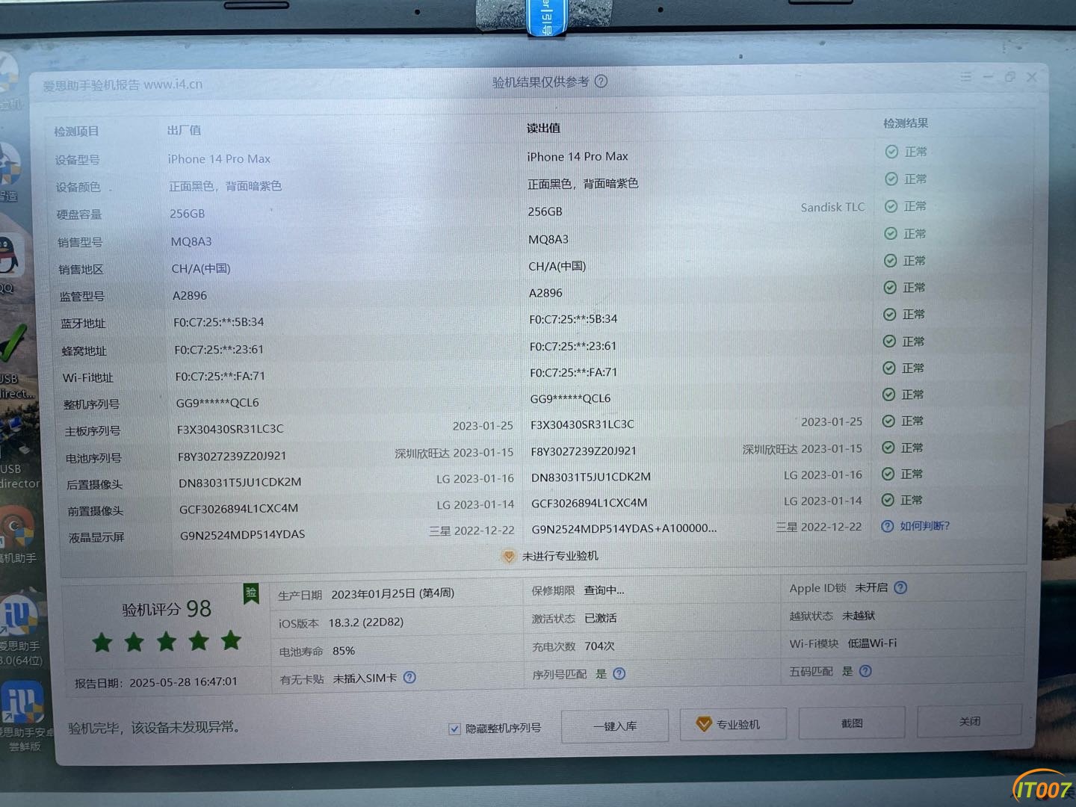Select the Sandisk TLC text

[832, 208]
